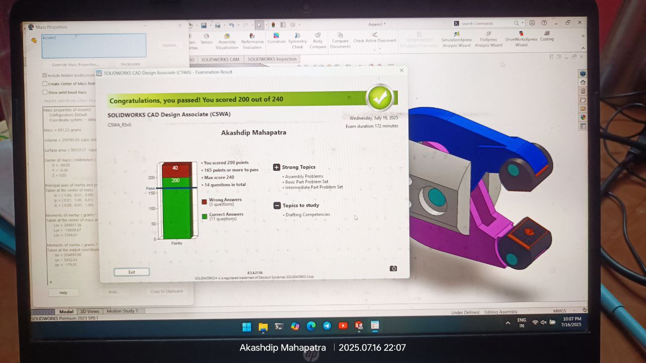Switch to SOLIDWORKS CAM tab
The image size is (646, 363).
(x=220, y=59)
